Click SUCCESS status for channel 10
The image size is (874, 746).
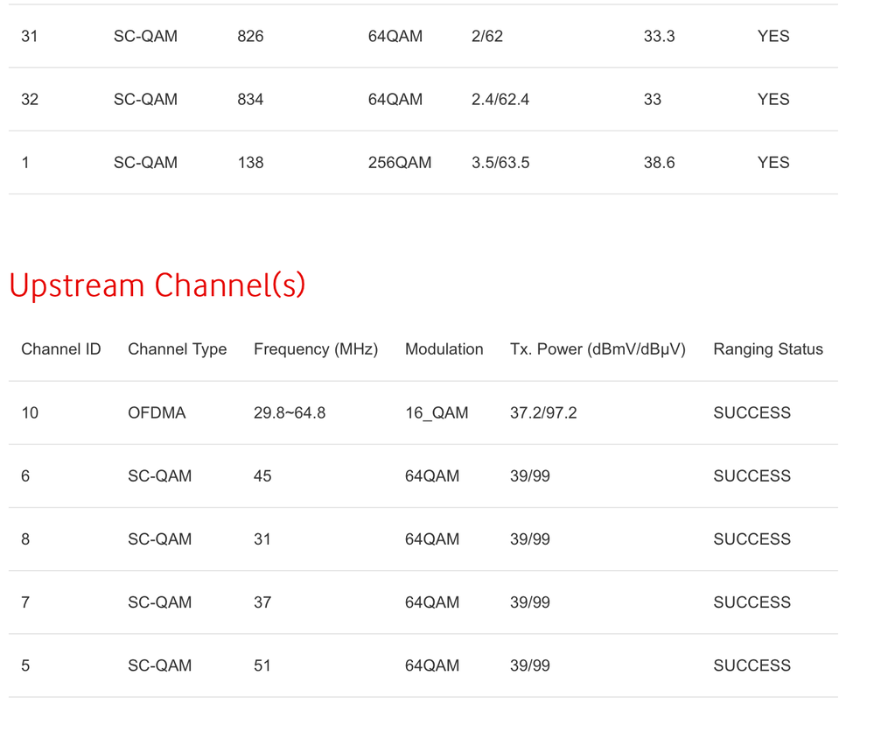pyautogui.click(x=752, y=413)
